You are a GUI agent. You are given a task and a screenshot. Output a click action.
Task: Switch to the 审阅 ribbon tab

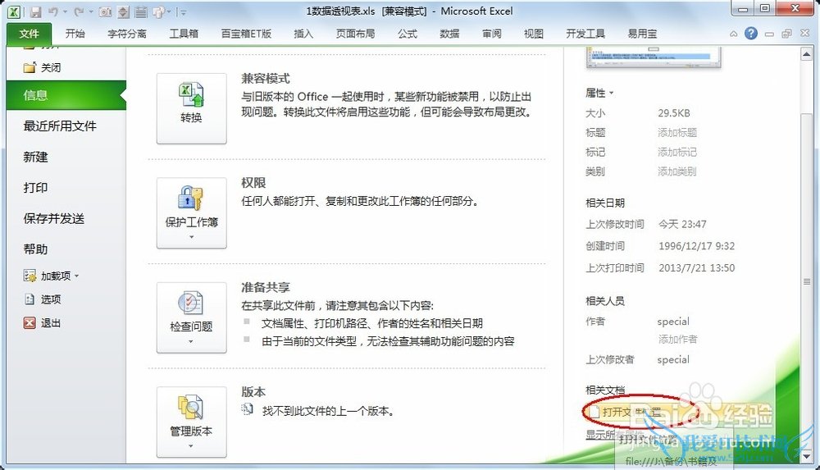pos(491,34)
